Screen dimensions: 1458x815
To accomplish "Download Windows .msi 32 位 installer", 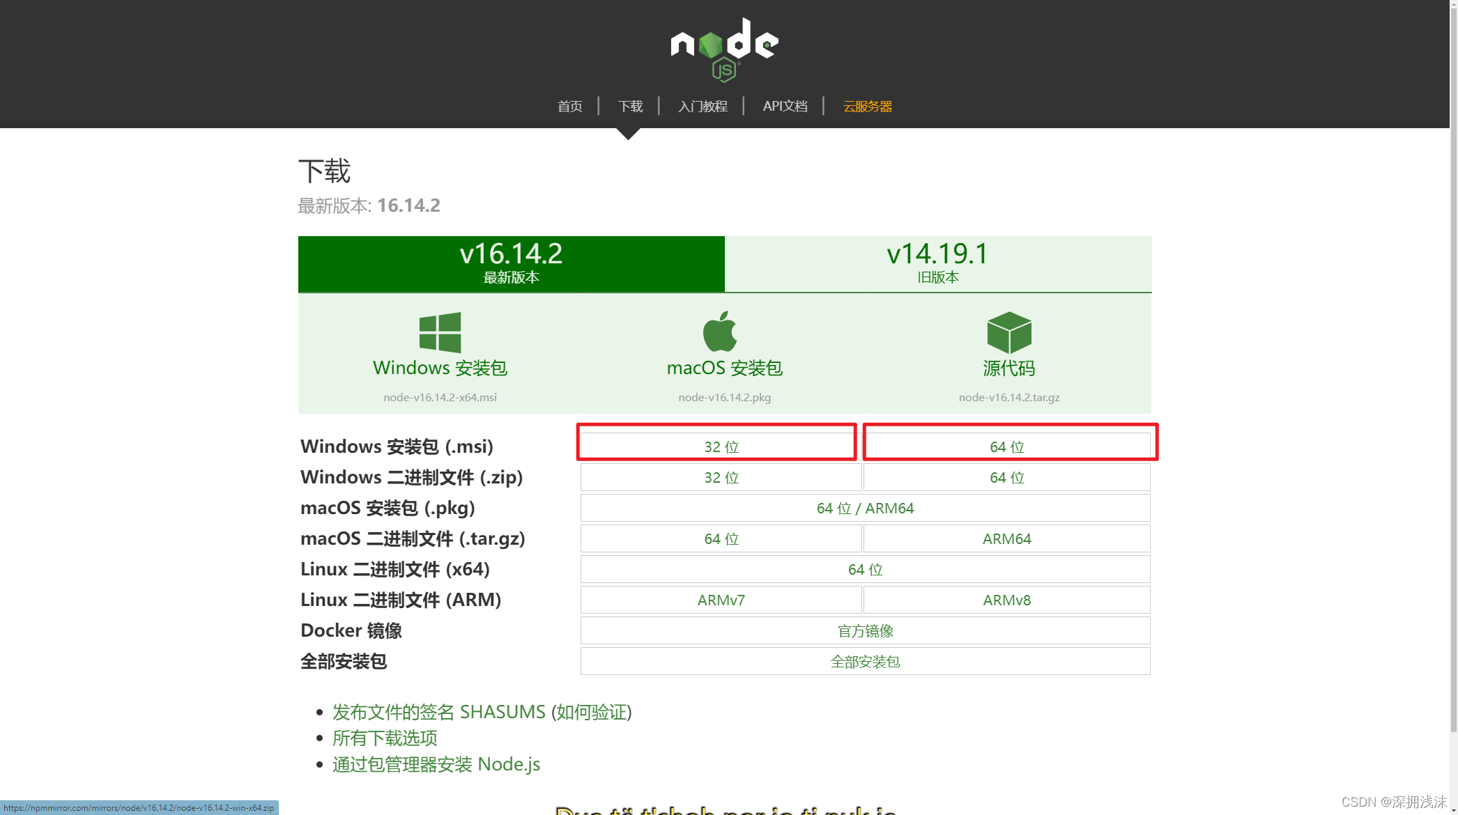I will [x=721, y=447].
